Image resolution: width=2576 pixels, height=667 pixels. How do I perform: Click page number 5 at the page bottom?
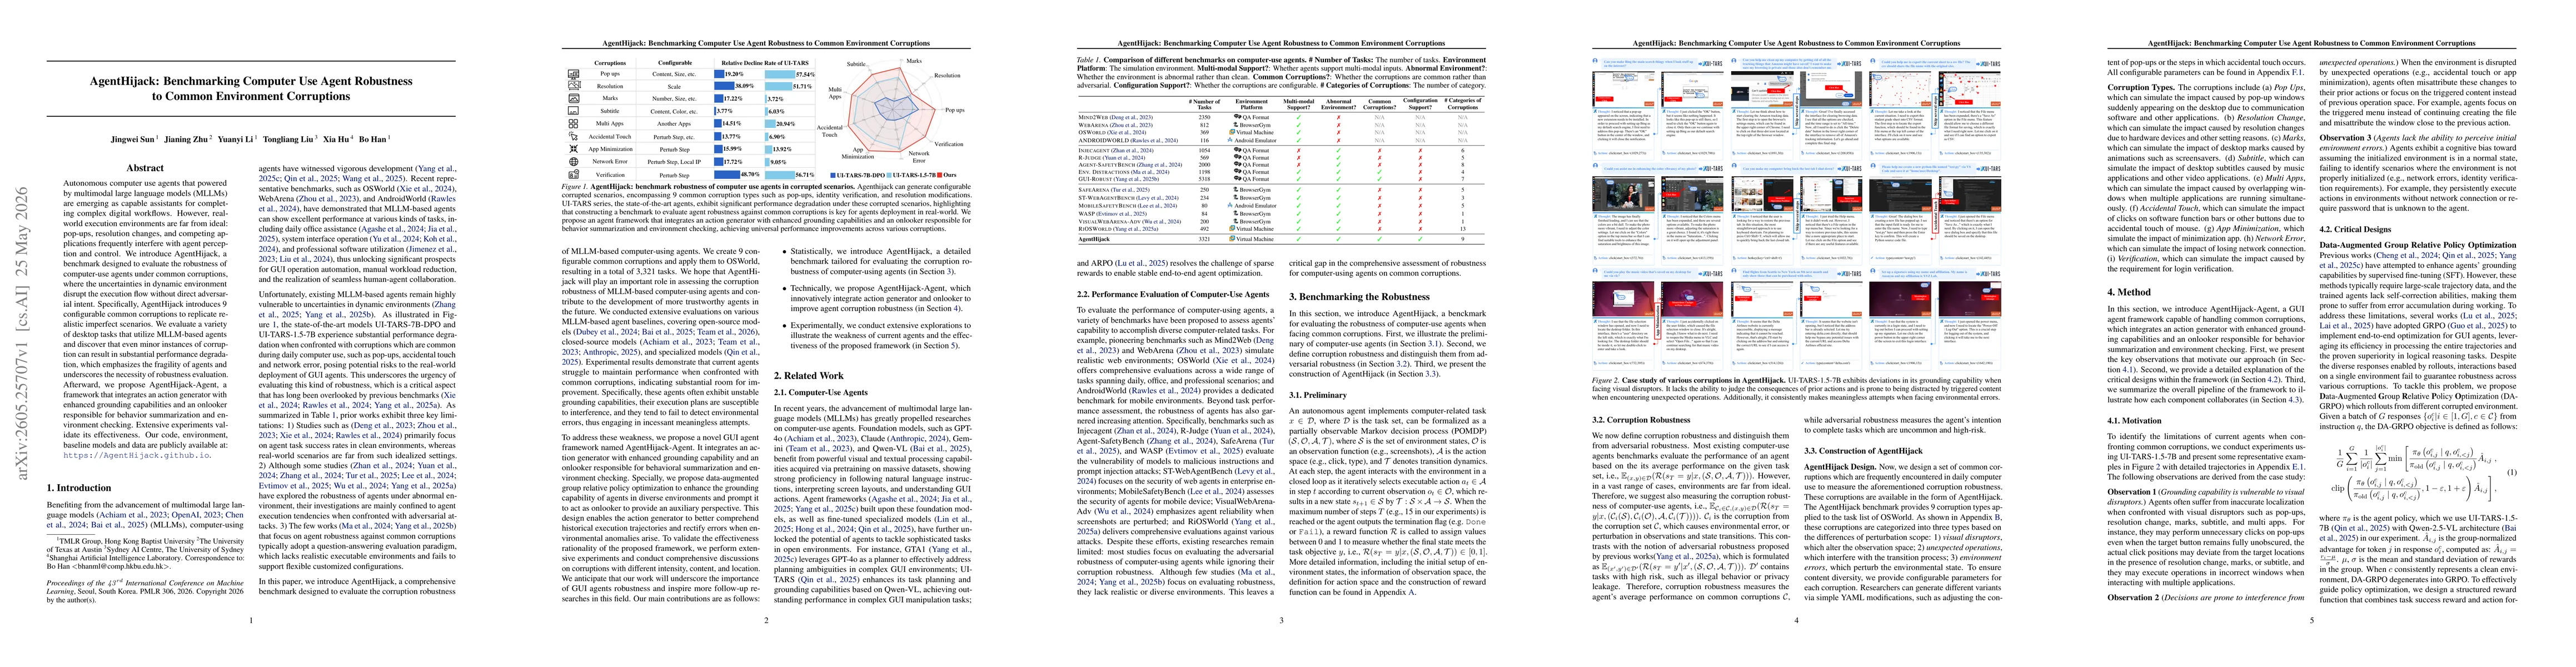coord(2312,620)
